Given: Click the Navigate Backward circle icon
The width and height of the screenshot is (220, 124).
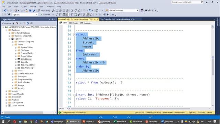Looking at the screenshot, I should [5, 11].
